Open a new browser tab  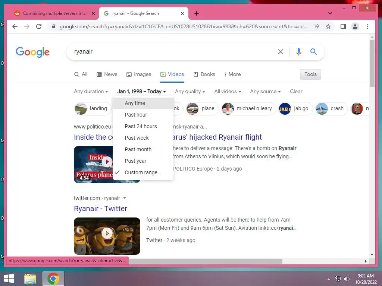pos(196,13)
